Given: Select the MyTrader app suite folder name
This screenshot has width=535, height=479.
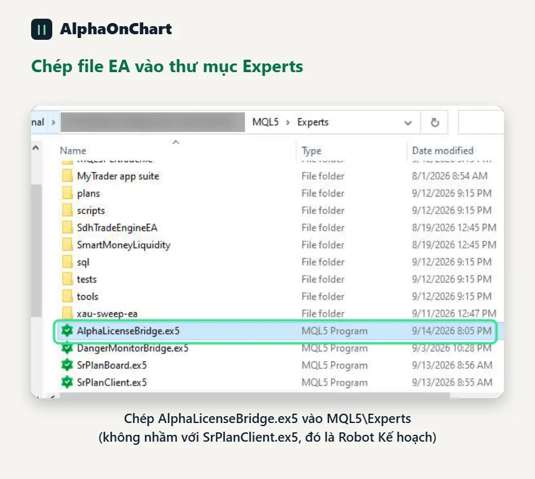Looking at the screenshot, I should 118,177.
